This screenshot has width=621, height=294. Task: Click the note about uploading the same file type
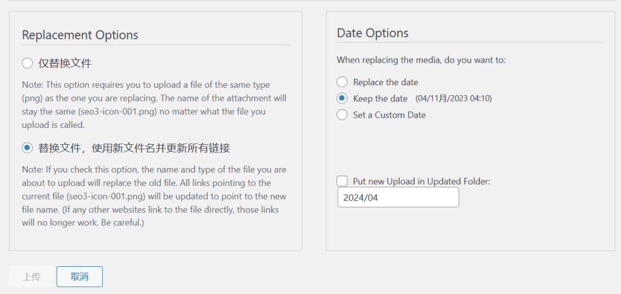point(154,105)
